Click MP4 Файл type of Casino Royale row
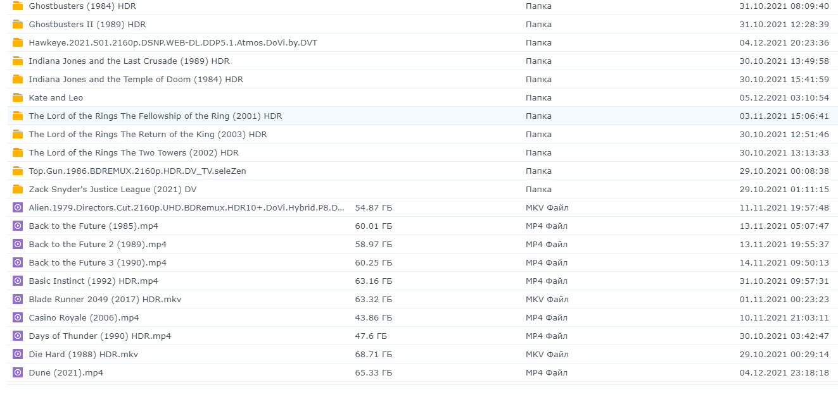The image size is (838, 397). tap(547, 318)
